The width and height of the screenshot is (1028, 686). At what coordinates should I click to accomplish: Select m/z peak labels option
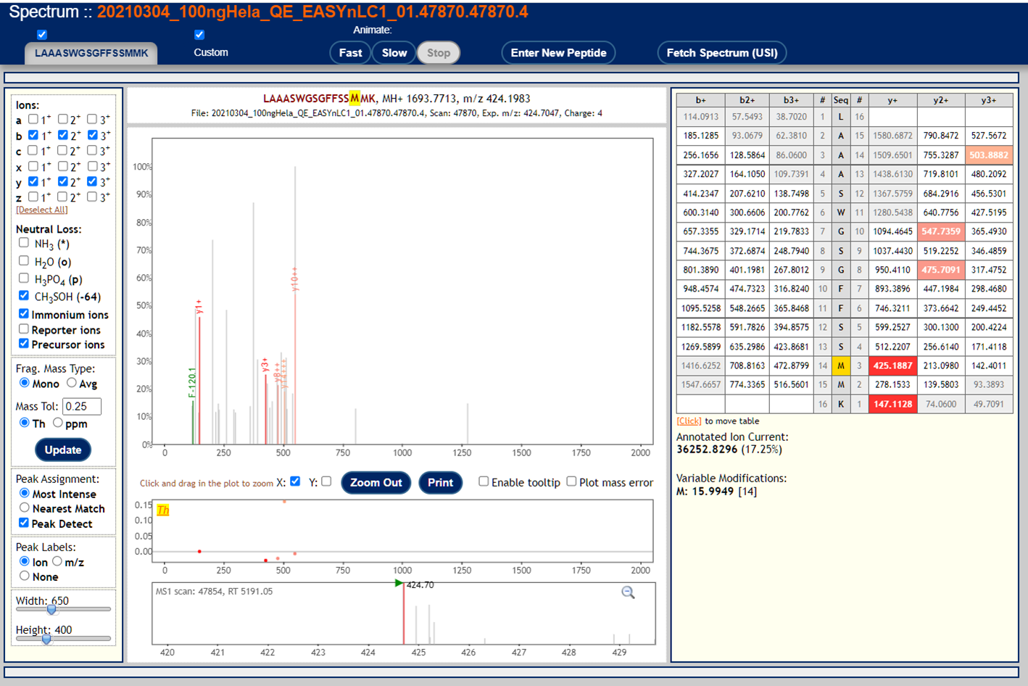tap(57, 561)
